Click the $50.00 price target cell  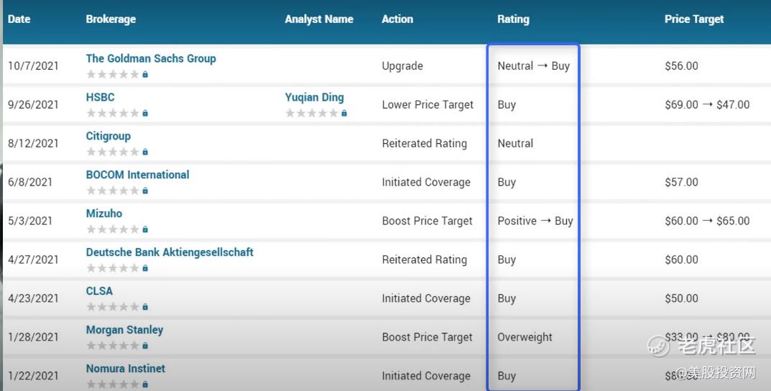click(x=681, y=298)
